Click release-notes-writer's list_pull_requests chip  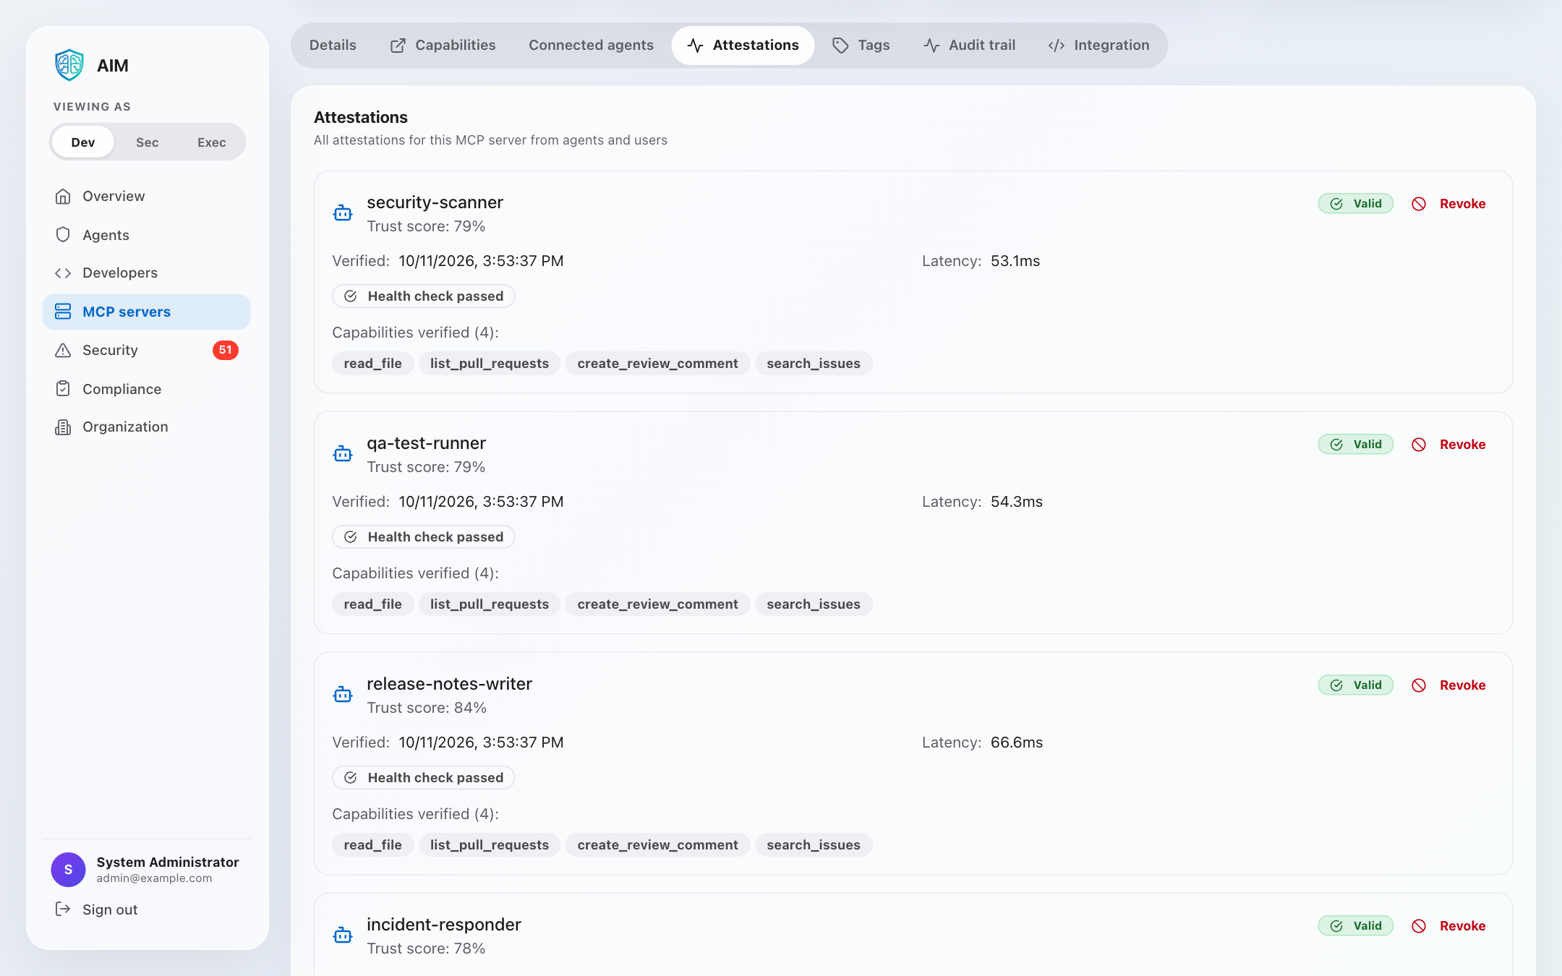click(490, 845)
